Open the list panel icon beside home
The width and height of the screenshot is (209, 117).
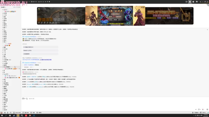click(x=193, y=2)
